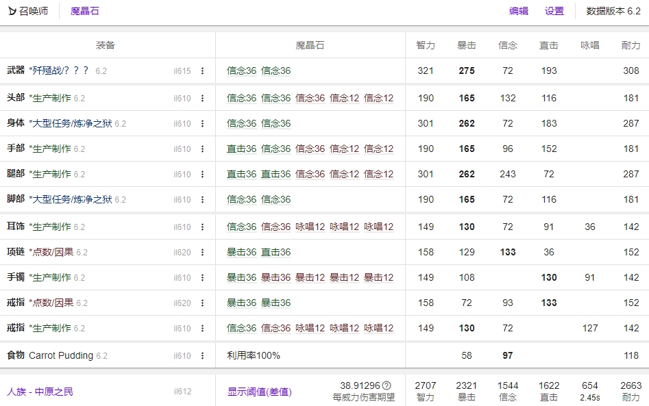Open the three-dot menu for the 头部 row
This screenshot has height=406, width=649.
pyautogui.click(x=202, y=99)
